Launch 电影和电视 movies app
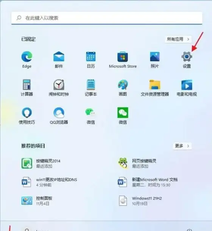This screenshot has height=231, width=212. [x=187, y=87]
